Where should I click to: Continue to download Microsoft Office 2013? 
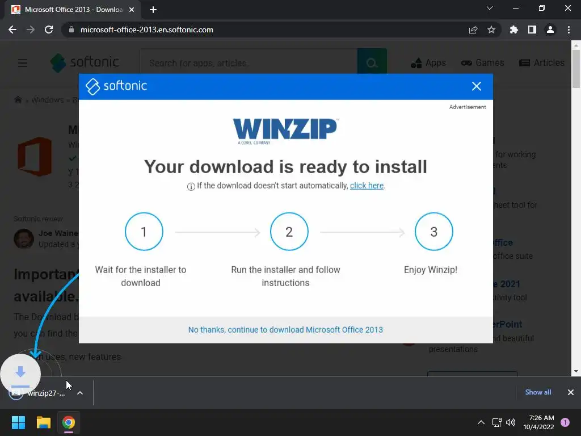[285, 330]
